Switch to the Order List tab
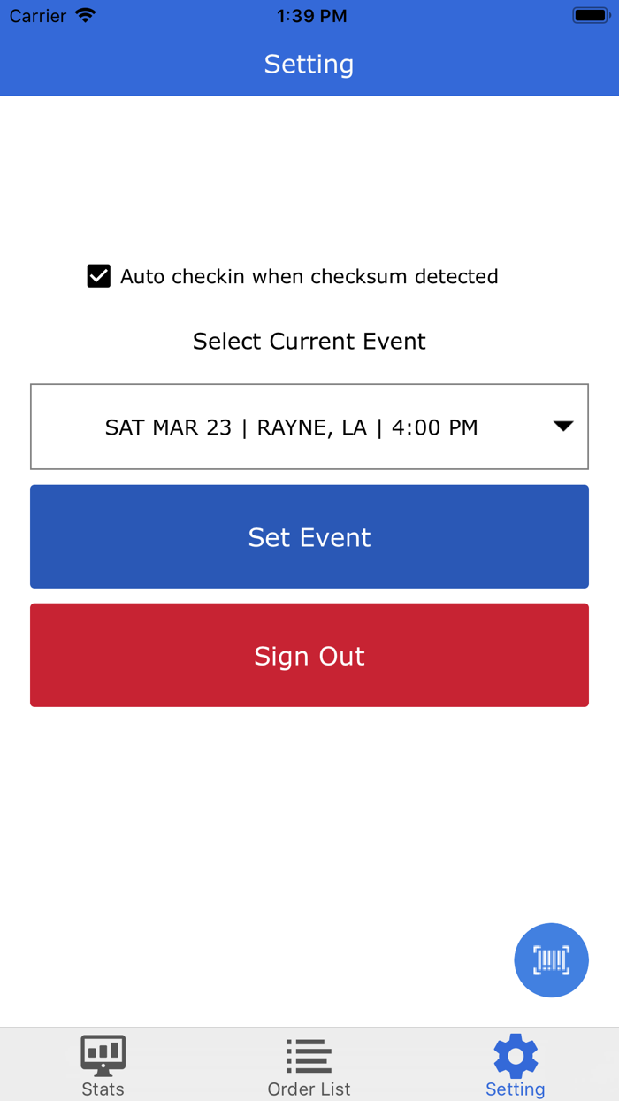This screenshot has width=619, height=1101. coord(309,1064)
